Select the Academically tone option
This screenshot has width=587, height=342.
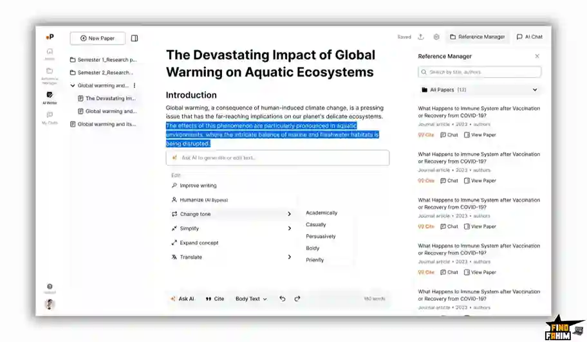pos(321,213)
